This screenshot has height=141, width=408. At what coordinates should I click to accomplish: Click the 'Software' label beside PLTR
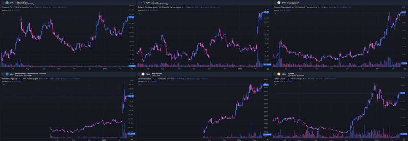pos(155,2)
